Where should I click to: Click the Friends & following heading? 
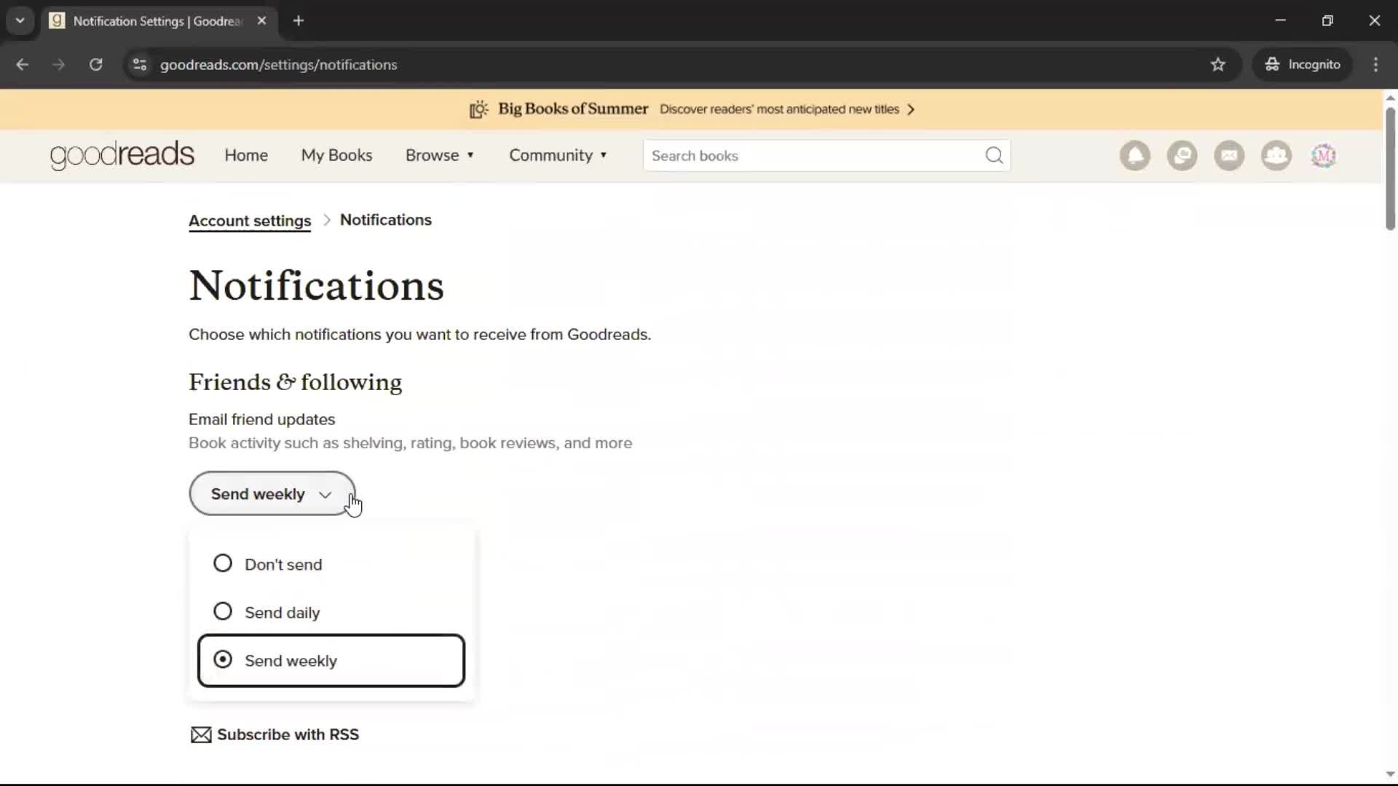(x=295, y=382)
